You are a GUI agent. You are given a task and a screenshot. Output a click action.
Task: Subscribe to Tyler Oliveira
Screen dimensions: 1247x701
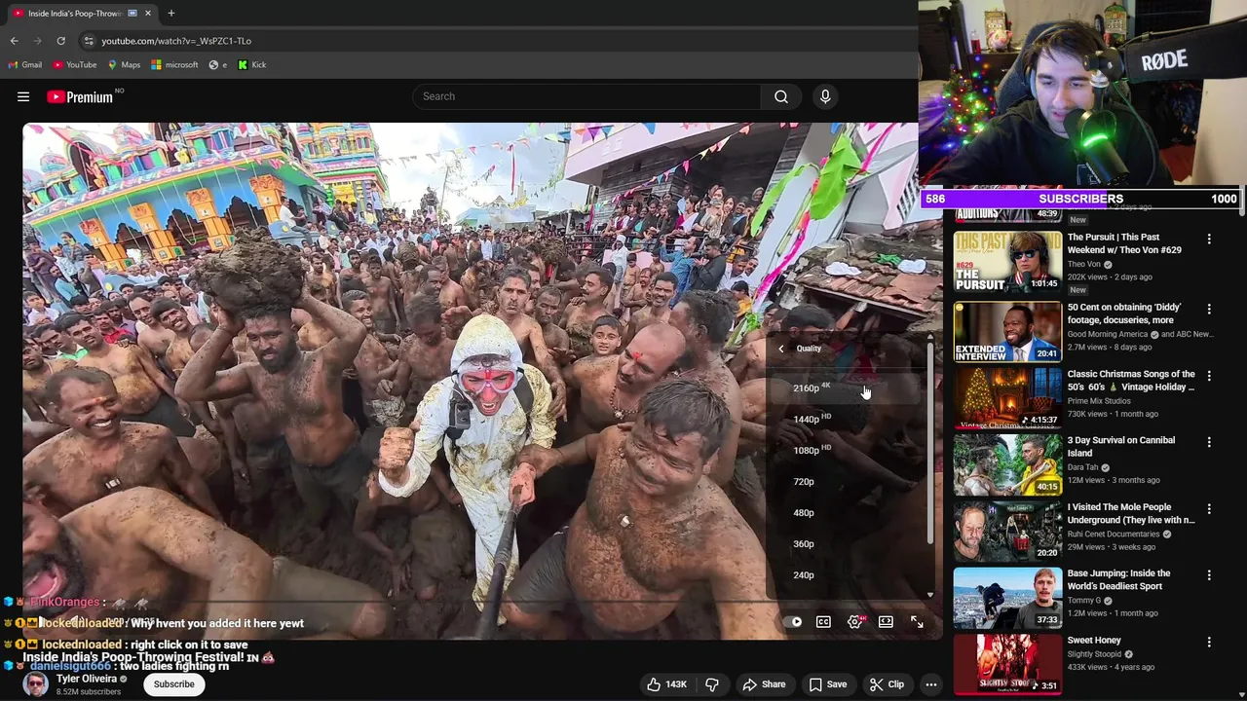pyautogui.click(x=174, y=684)
